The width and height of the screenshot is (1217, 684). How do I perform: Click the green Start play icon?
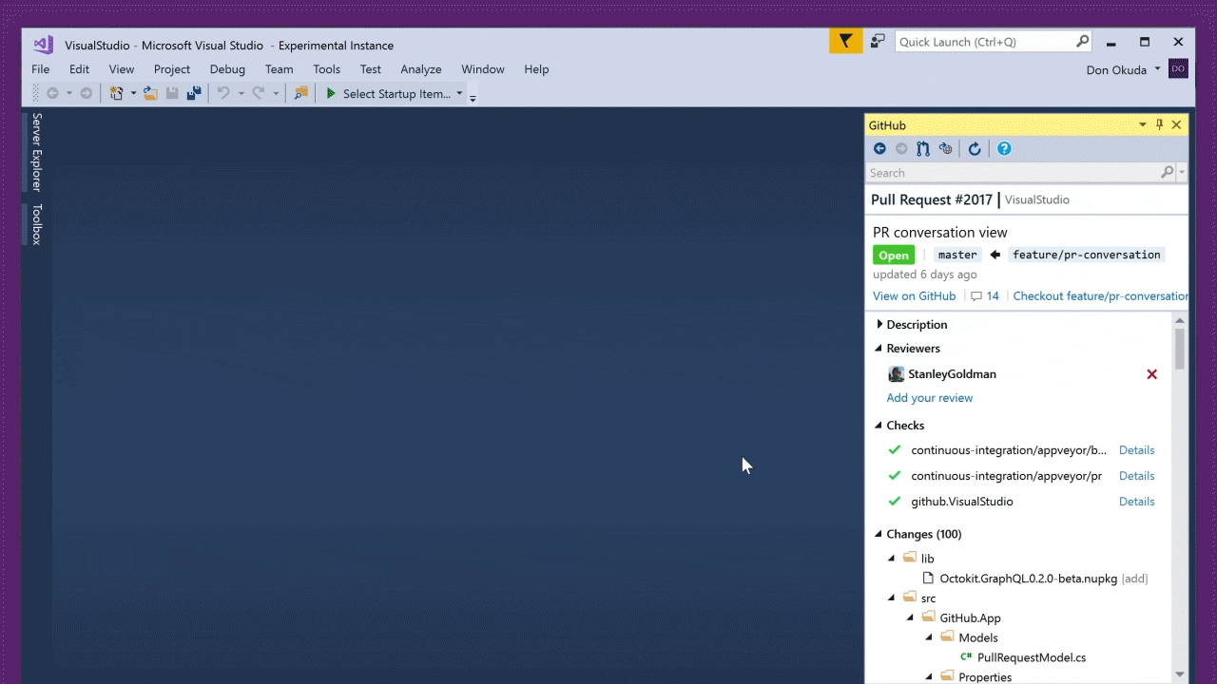[x=331, y=93]
